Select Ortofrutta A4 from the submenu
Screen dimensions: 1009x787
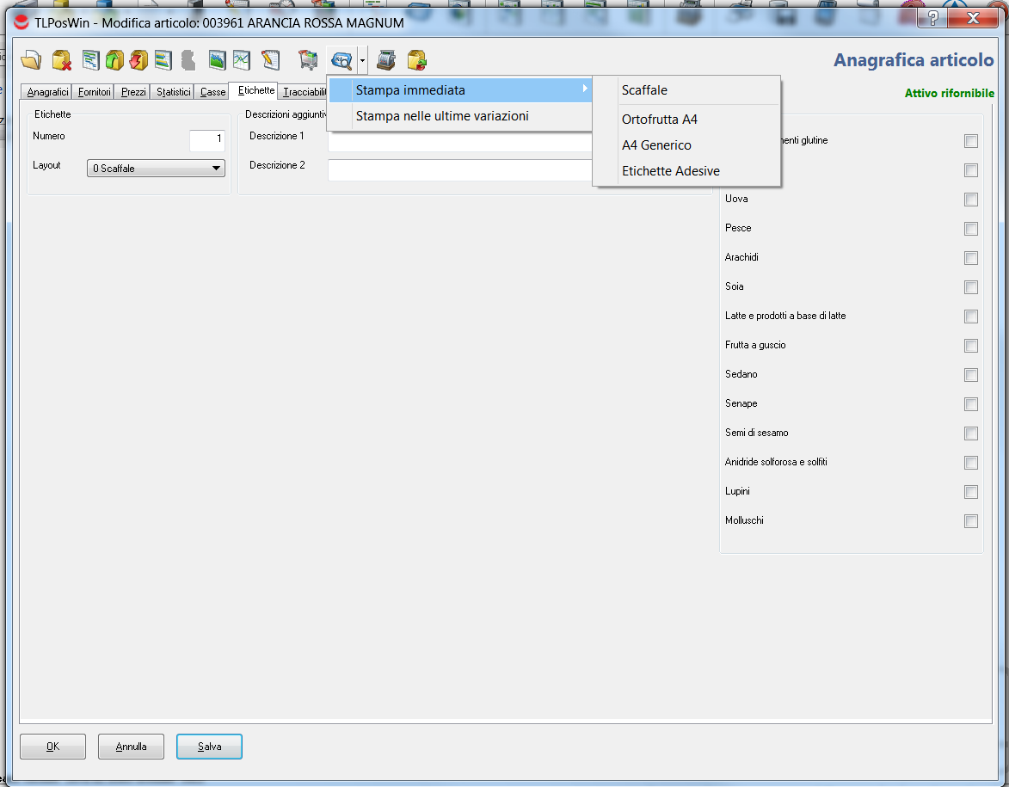point(659,120)
